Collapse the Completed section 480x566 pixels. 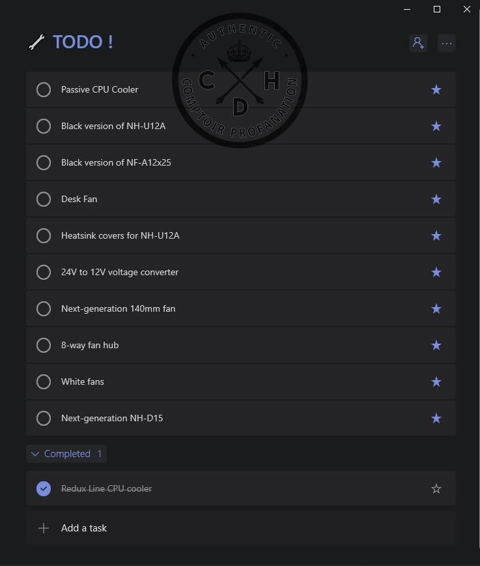36,454
